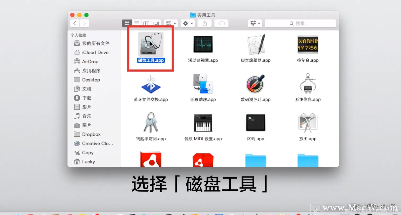Click the Share button in the toolbar
This screenshot has height=215, width=401.
tap(204, 23)
